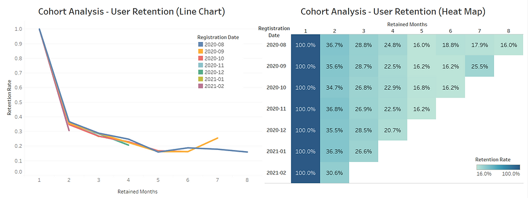This screenshot has width=528, height=198.
Task: Click the line chart title text
Action: 131,12
